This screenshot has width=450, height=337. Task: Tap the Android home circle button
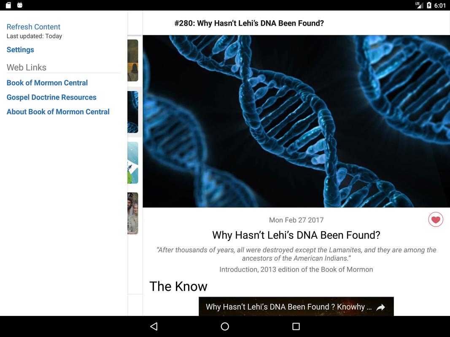pyautogui.click(x=225, y=326)
